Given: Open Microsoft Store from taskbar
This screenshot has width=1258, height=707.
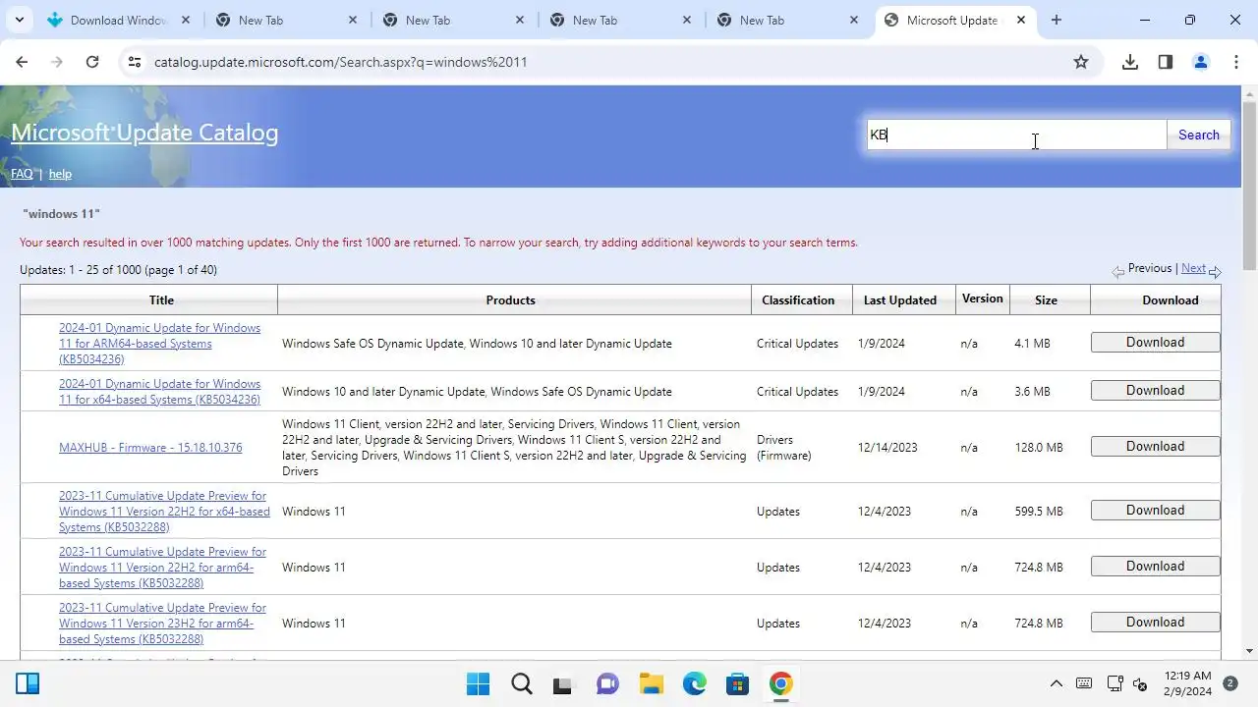Looking at the screenshot, I should pyautogui.click(x=737, y=683).
